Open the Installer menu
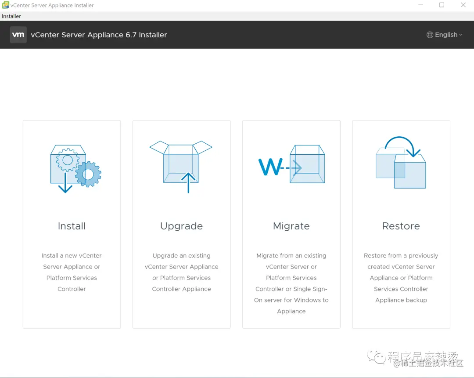The image size is (474, 378). coord(11,16)
